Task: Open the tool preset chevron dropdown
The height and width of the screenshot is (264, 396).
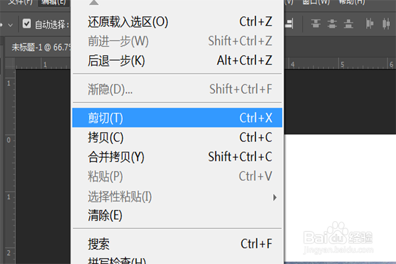Action: click(11, 25)
